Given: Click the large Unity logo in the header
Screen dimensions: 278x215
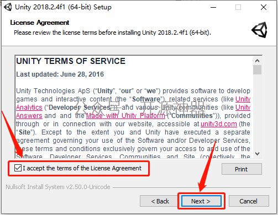Looking at the screenshot, I should tap(260, 30).
